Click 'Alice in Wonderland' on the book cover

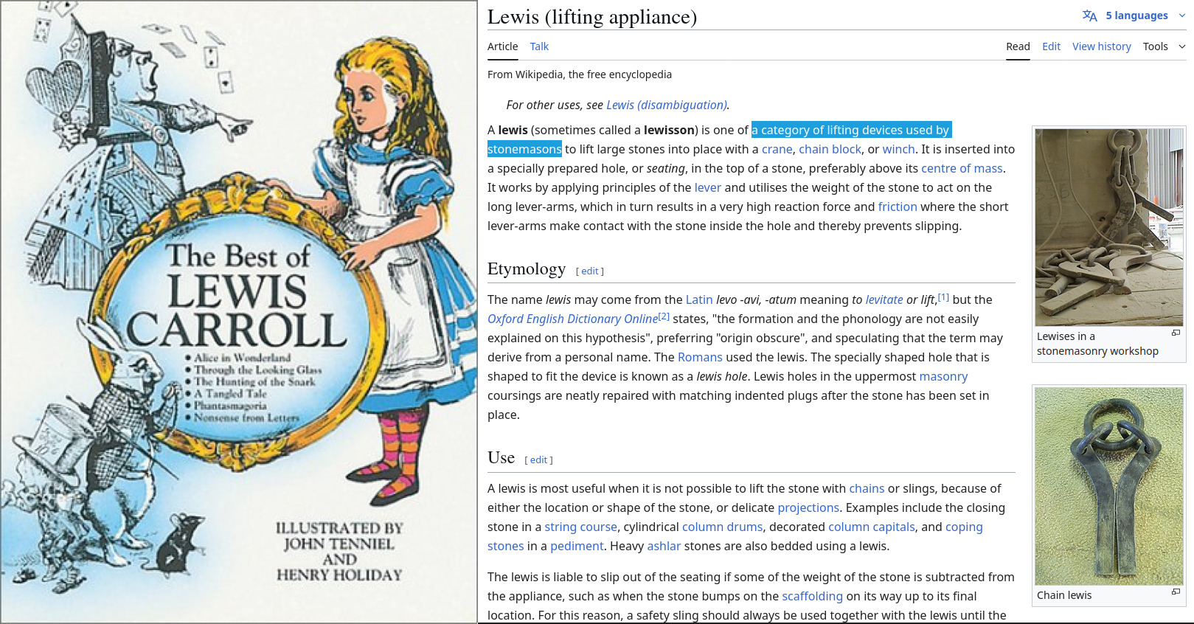[242, 358]
